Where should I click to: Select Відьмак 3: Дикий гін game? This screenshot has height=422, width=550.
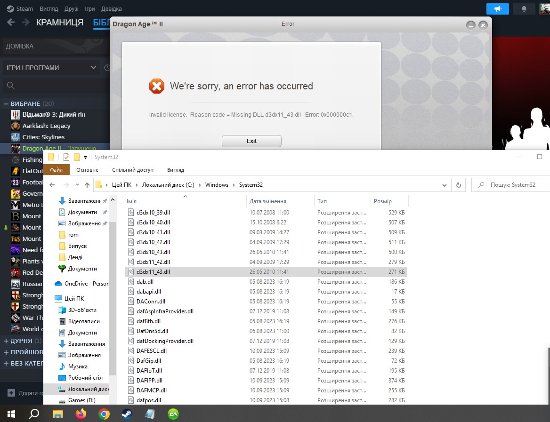tap(54, 115)
